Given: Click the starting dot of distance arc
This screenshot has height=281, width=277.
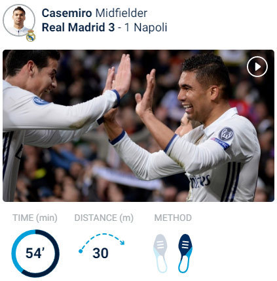Looking at the screenshot, I should click(x=81, y=251).
